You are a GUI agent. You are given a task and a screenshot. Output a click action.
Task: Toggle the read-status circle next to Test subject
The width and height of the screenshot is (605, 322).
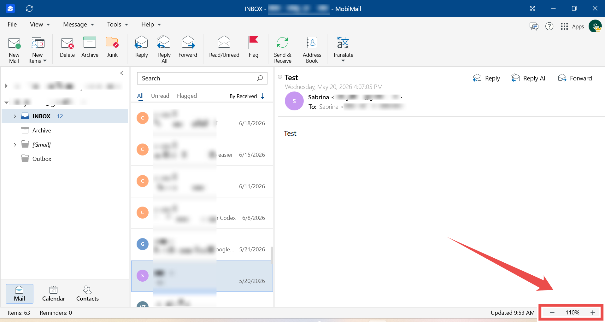tap(280, 77)
